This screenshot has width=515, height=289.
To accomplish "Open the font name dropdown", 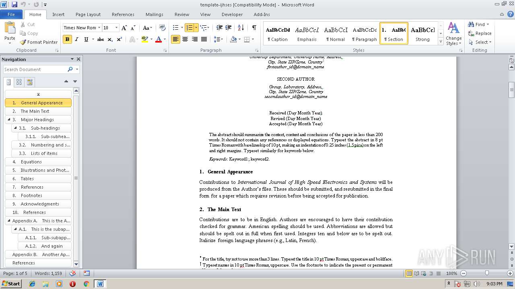I will pos(99,28).
